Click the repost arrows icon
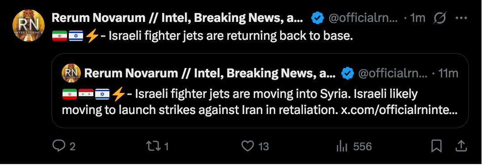The width and height of the screenshot is (486, 165). (x=154, y=146)
